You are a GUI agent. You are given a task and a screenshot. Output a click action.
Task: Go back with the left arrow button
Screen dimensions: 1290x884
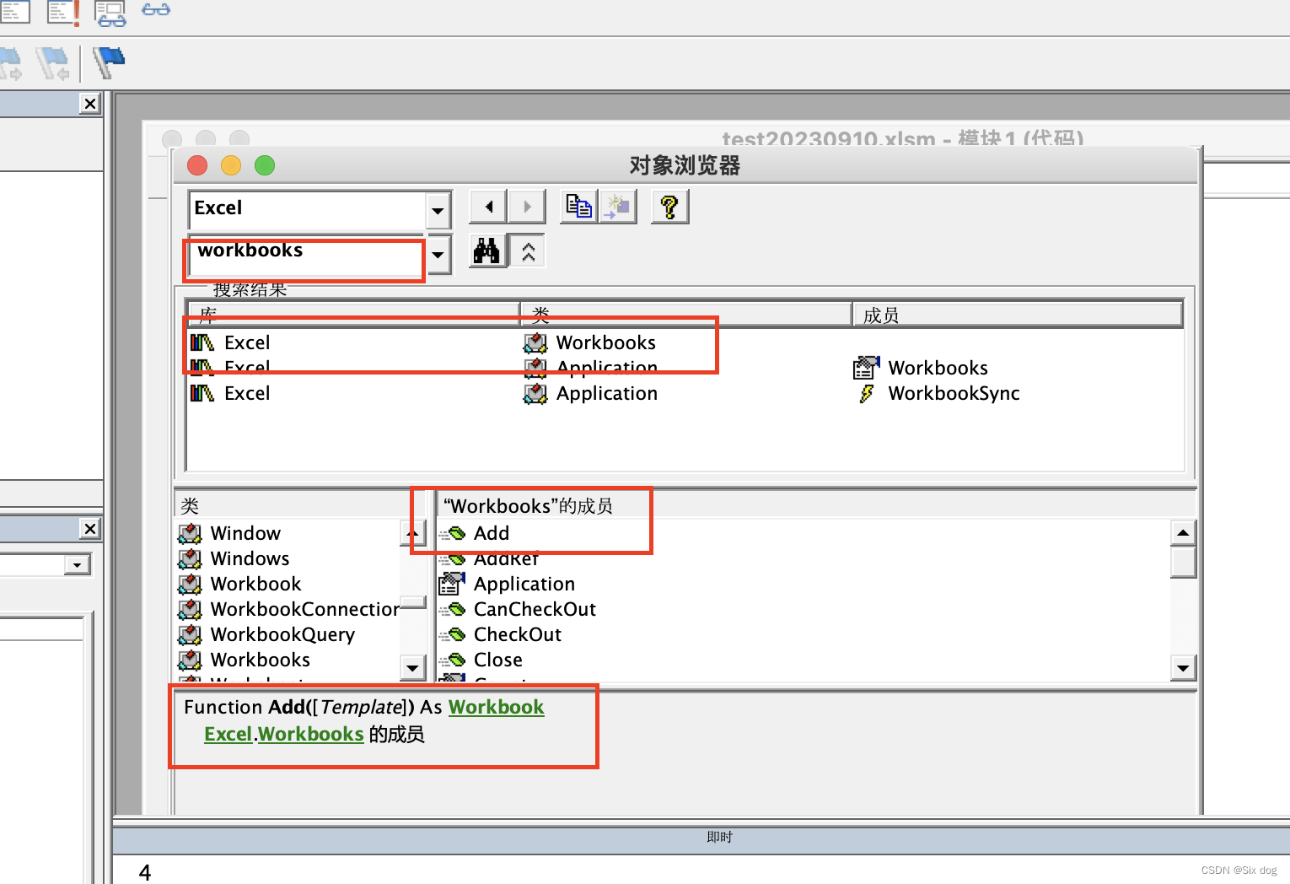point(488,207)
